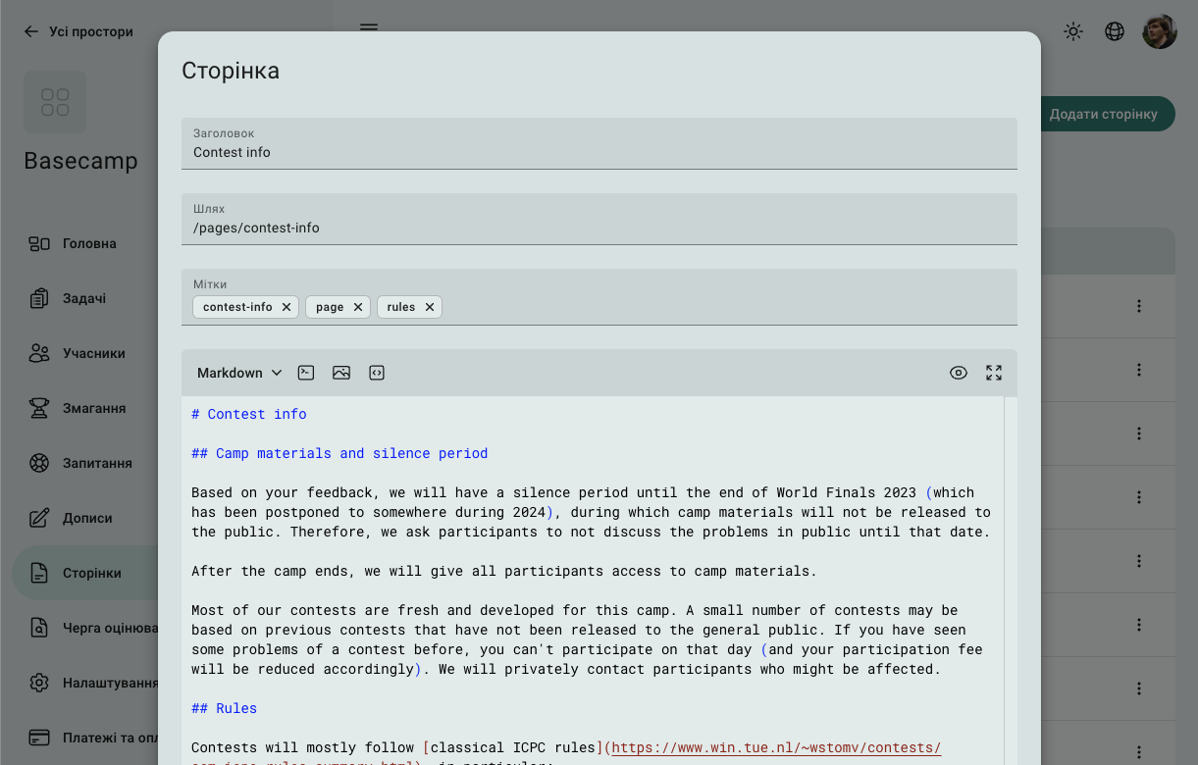
Task: Remove the rules tag
Action: (x=430, y=307)
